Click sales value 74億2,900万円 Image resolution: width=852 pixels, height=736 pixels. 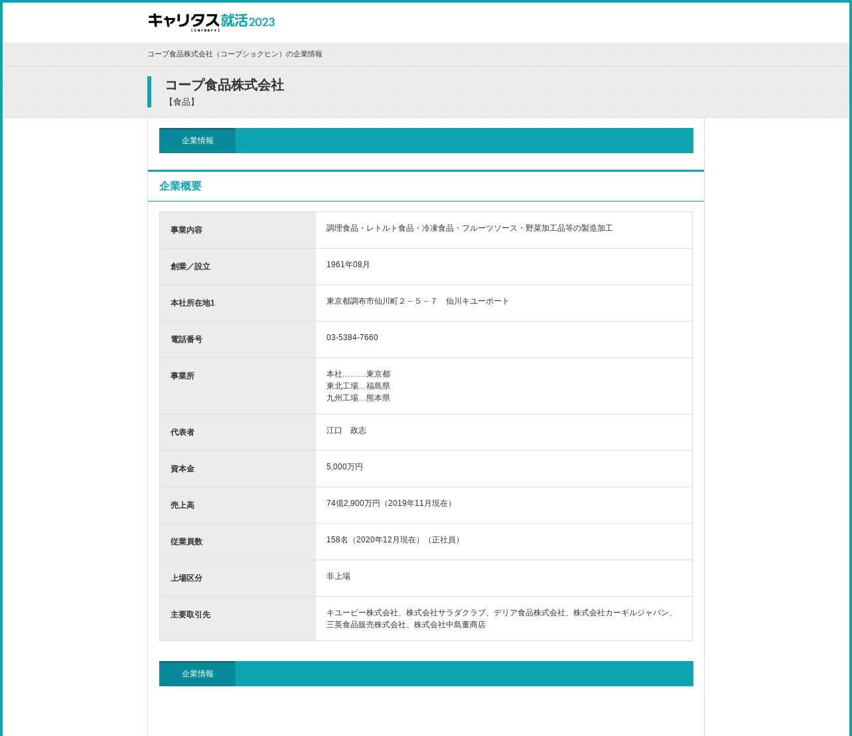[x=391, y=503]
